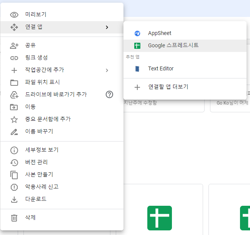The width and height of the screenshot is (250, 235).
Task: Choose 사본 만들기 option
Action: [39, 175]
